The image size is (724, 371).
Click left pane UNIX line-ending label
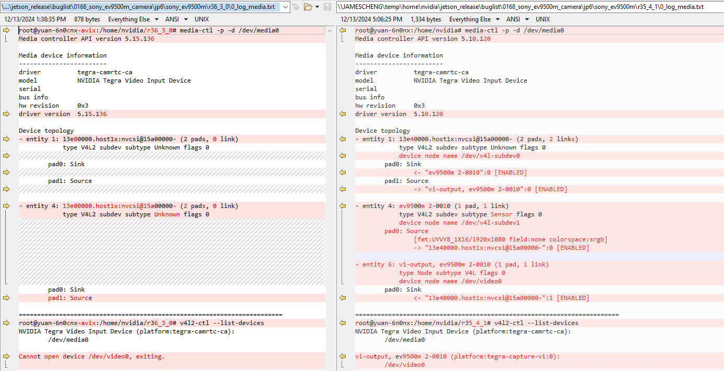(x=201, y=19)
